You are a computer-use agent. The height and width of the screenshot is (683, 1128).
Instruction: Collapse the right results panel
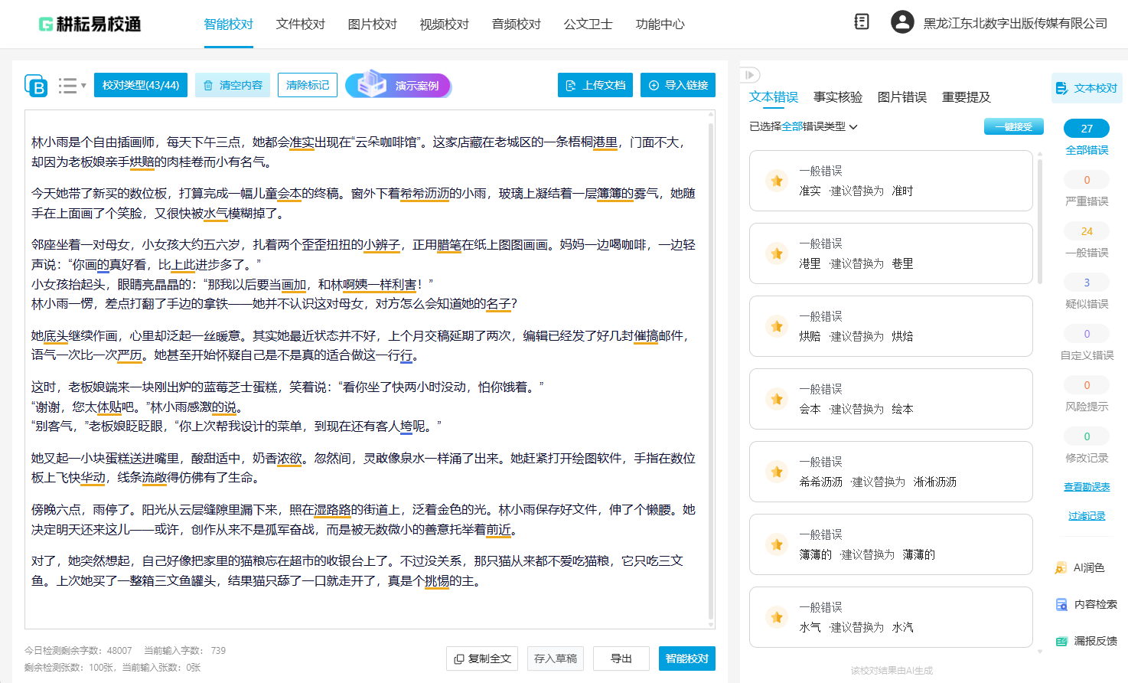click(x=750, y=75)
